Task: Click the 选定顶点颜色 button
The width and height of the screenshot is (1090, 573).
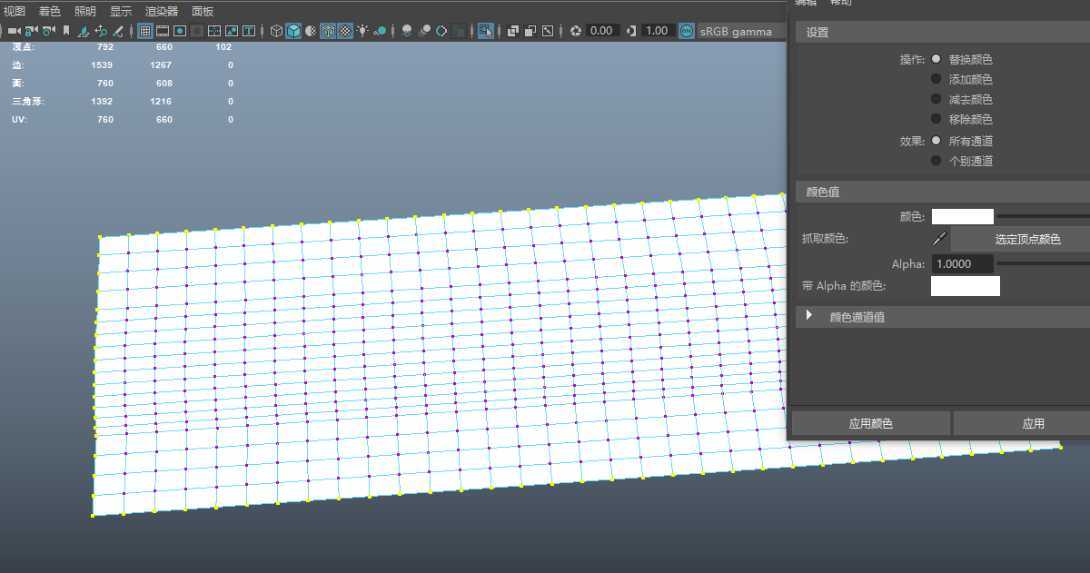Action: 1021,240
